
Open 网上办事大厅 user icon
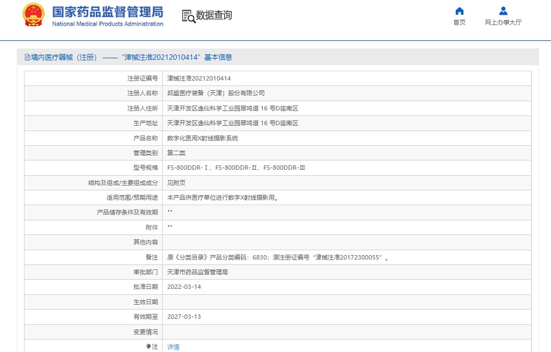[x=503, y=11]
